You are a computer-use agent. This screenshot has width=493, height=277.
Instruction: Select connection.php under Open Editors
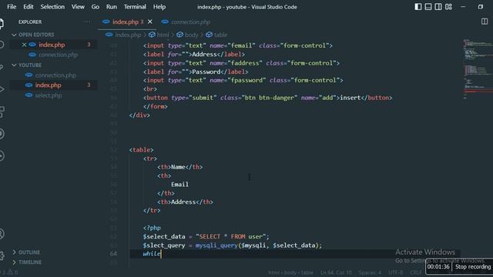[x=58, y=55]
